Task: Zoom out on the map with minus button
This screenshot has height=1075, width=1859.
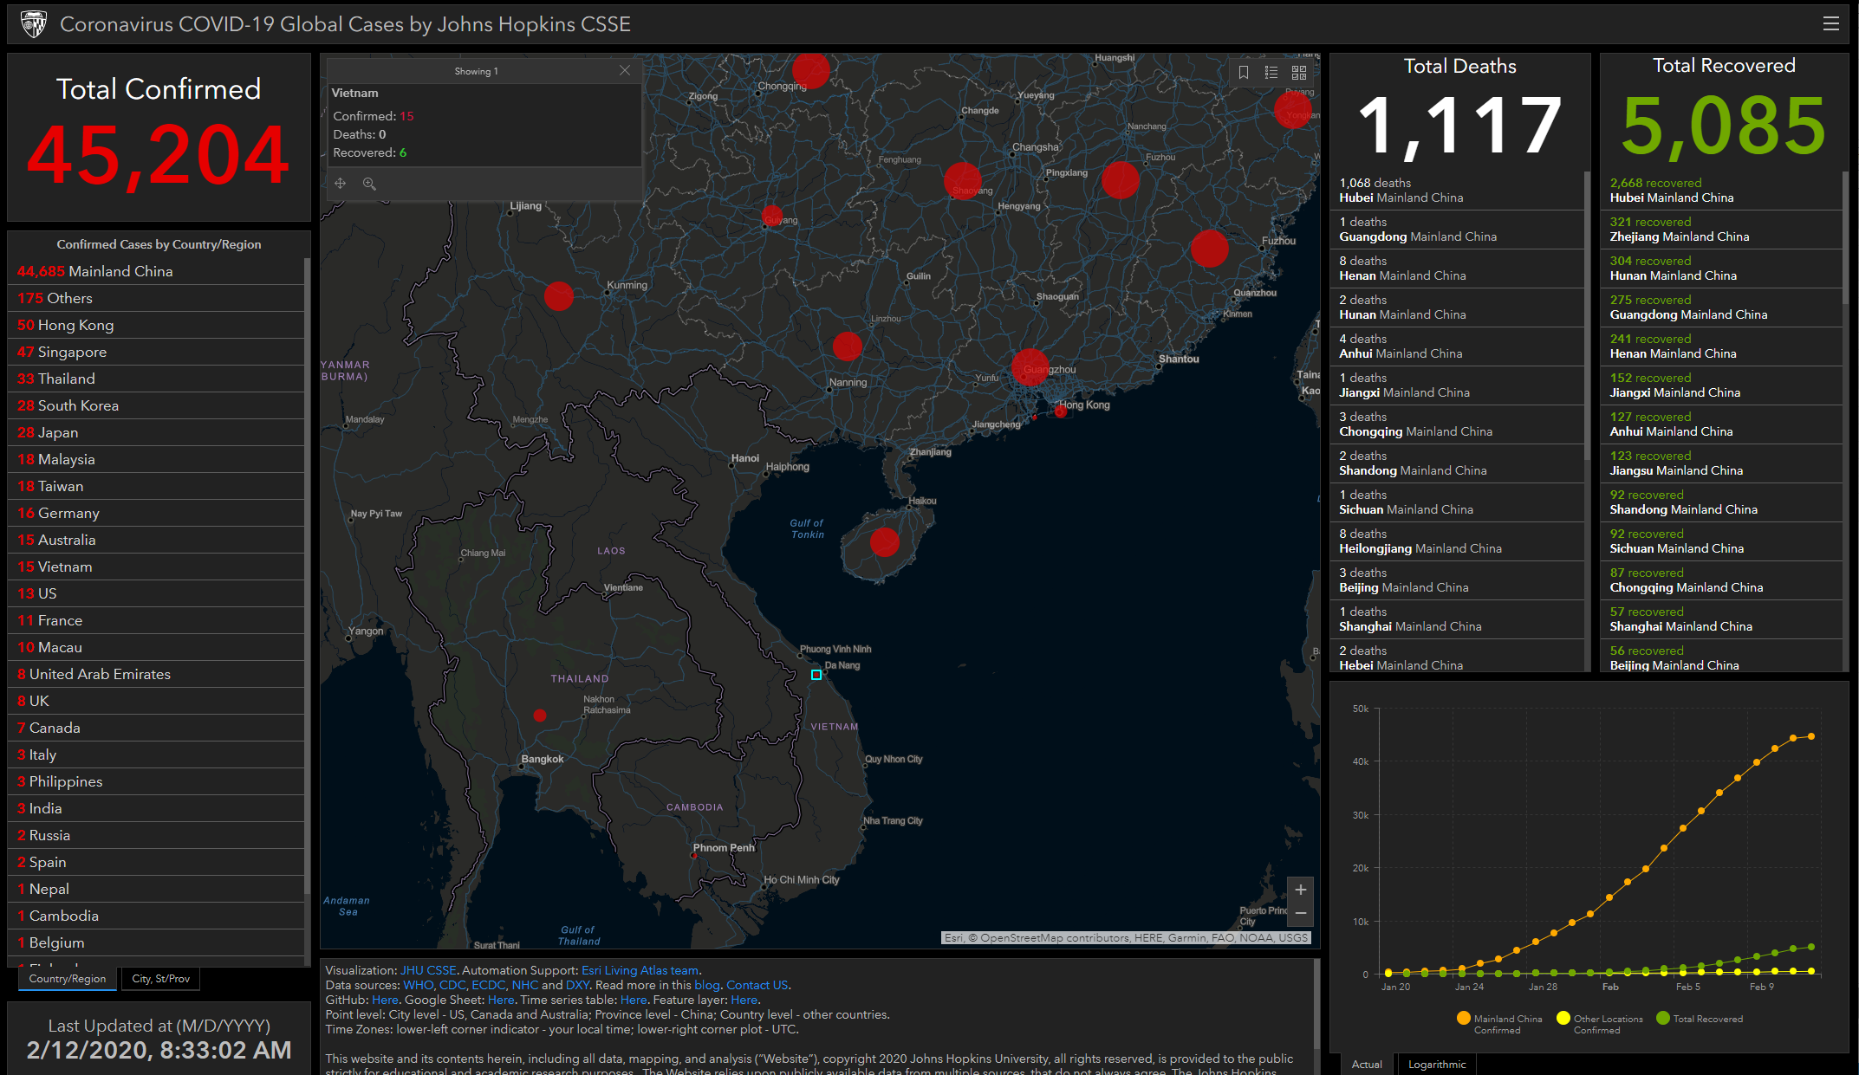Action: (1300, 913)
